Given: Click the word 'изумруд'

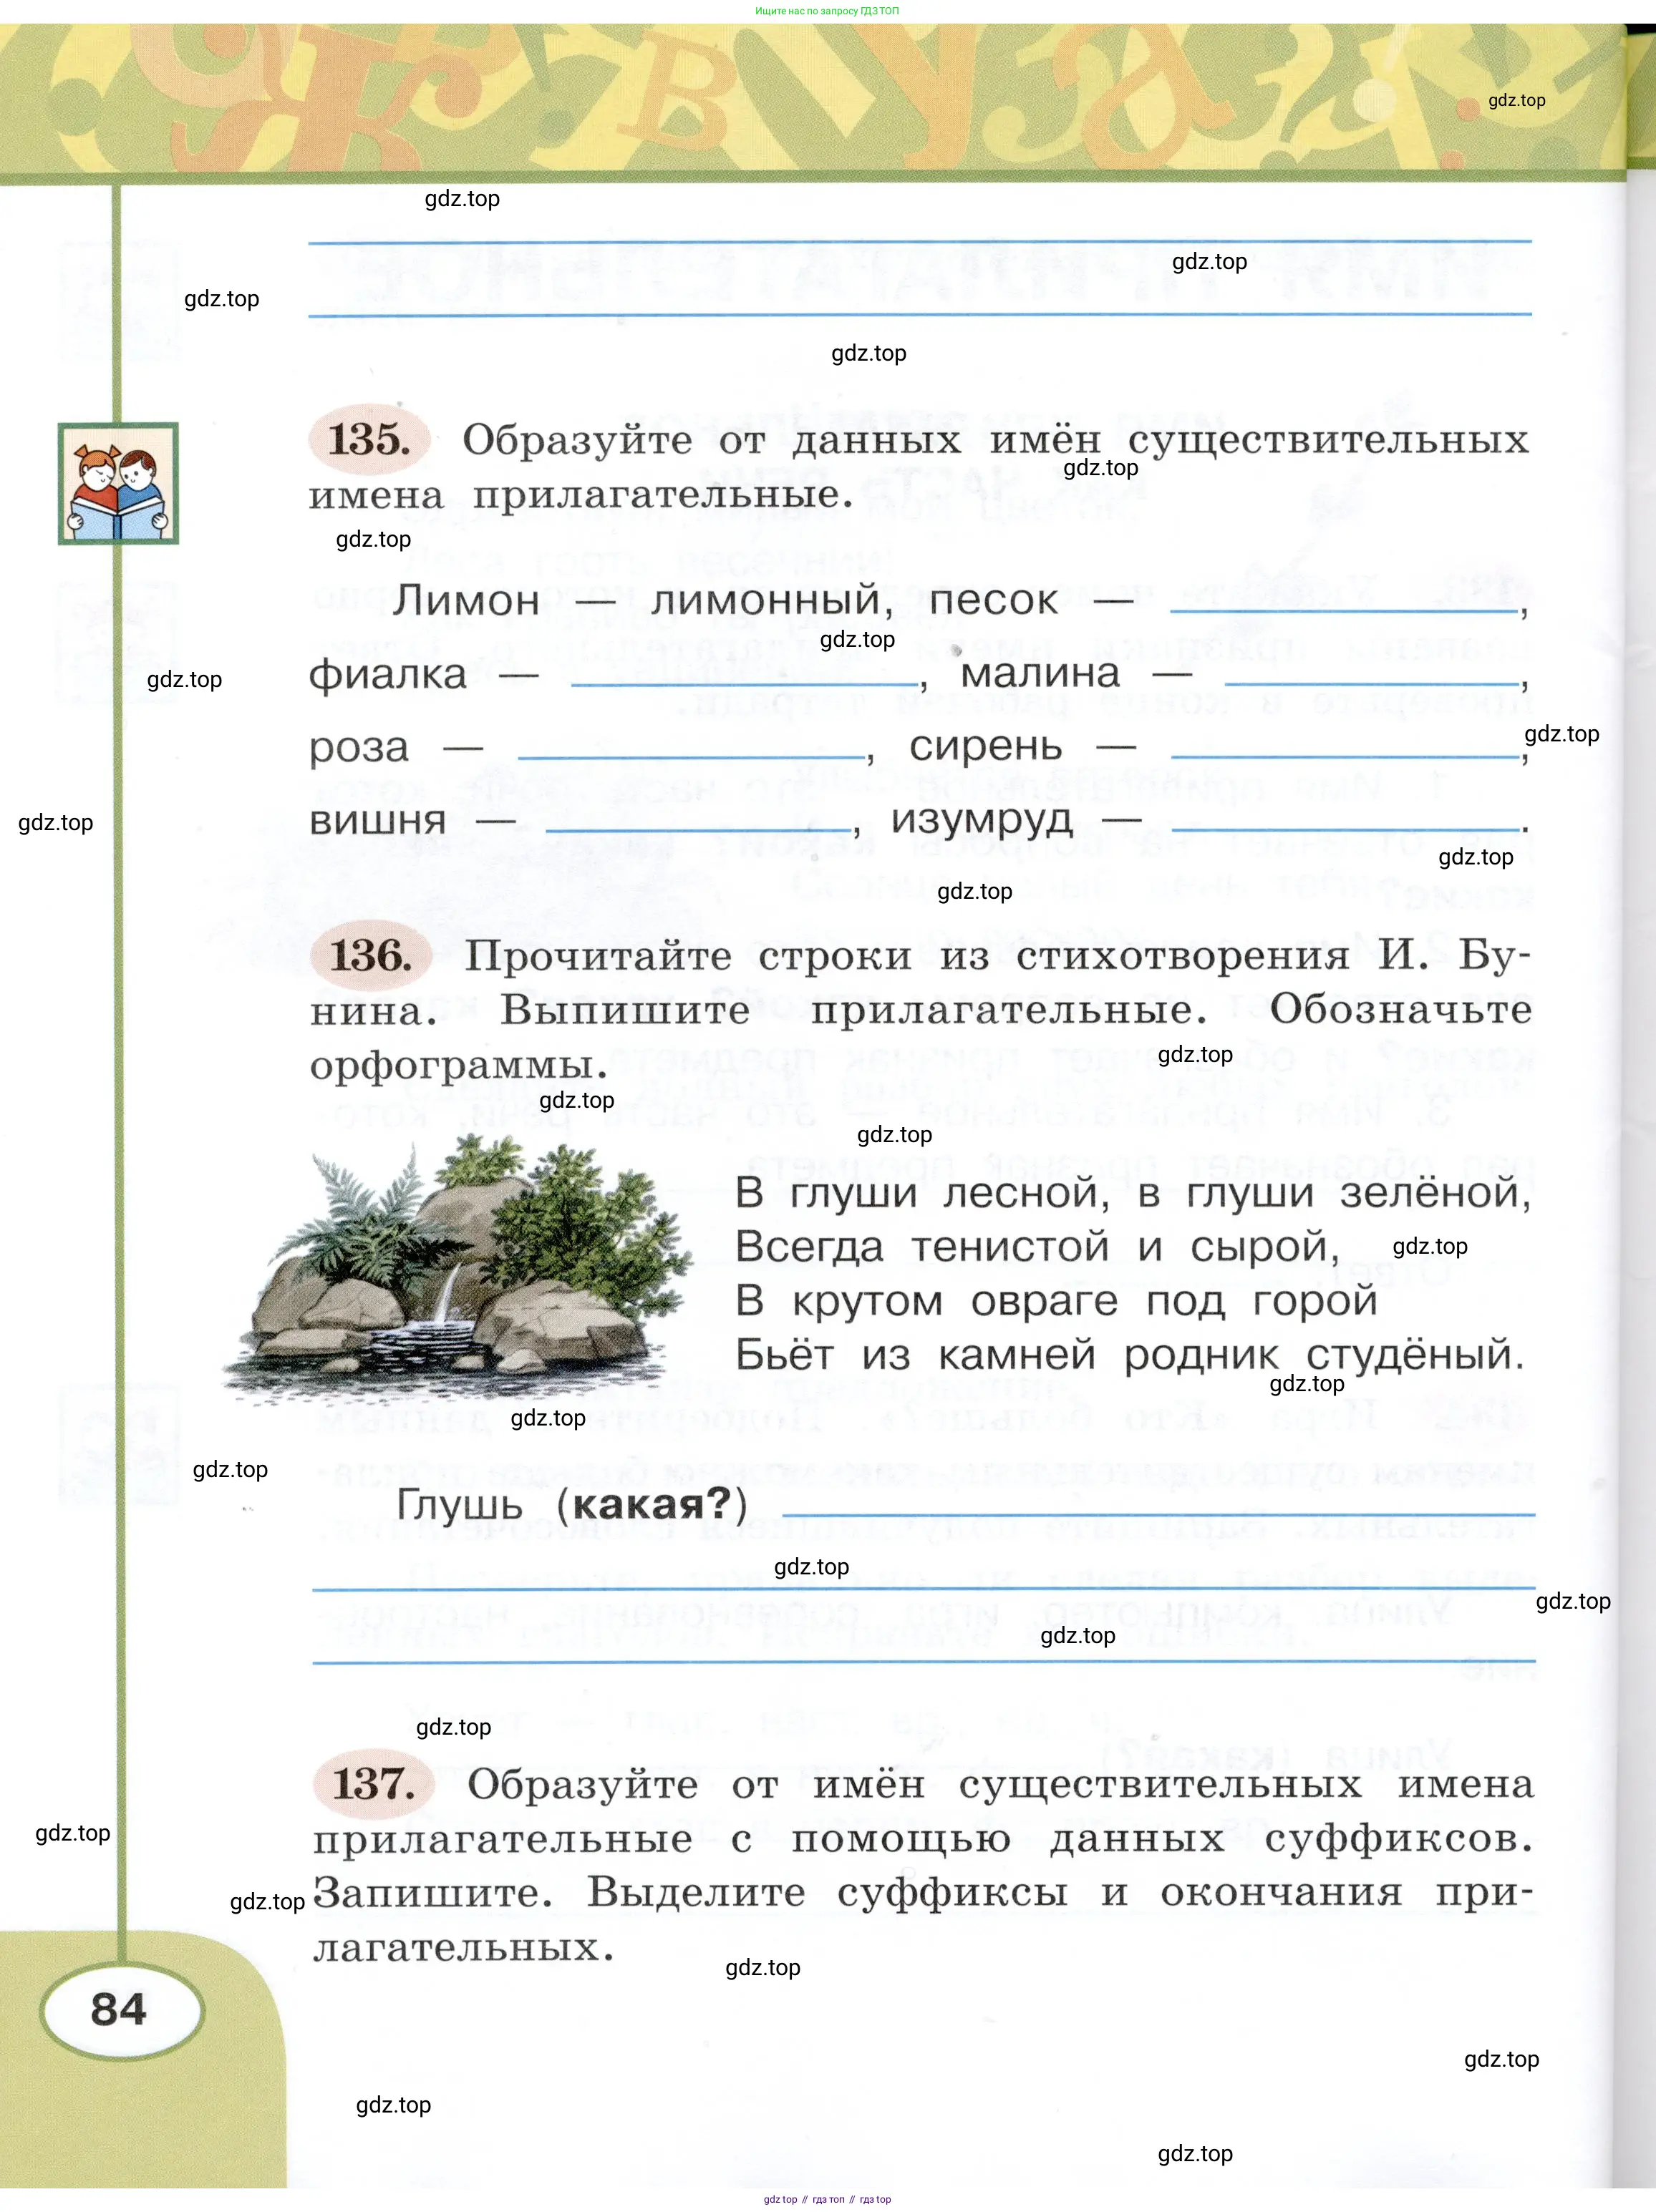Looking at the screenshot, I should [x=982, y=821].
